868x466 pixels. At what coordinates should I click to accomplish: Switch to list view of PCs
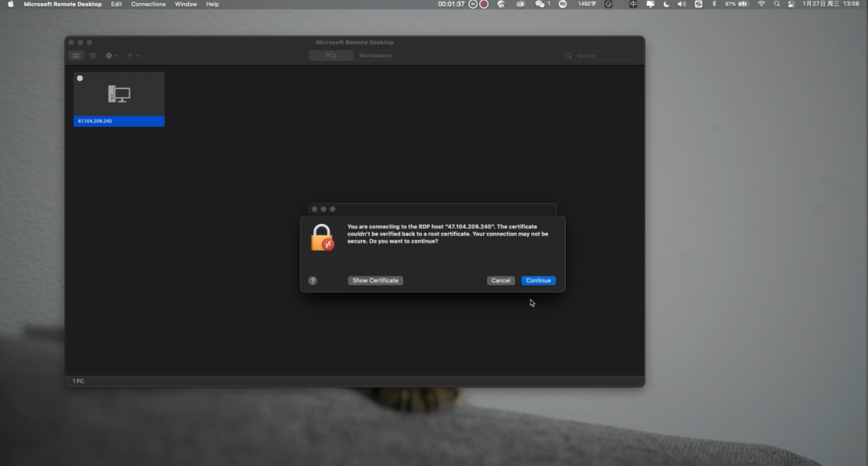[93, 55]
